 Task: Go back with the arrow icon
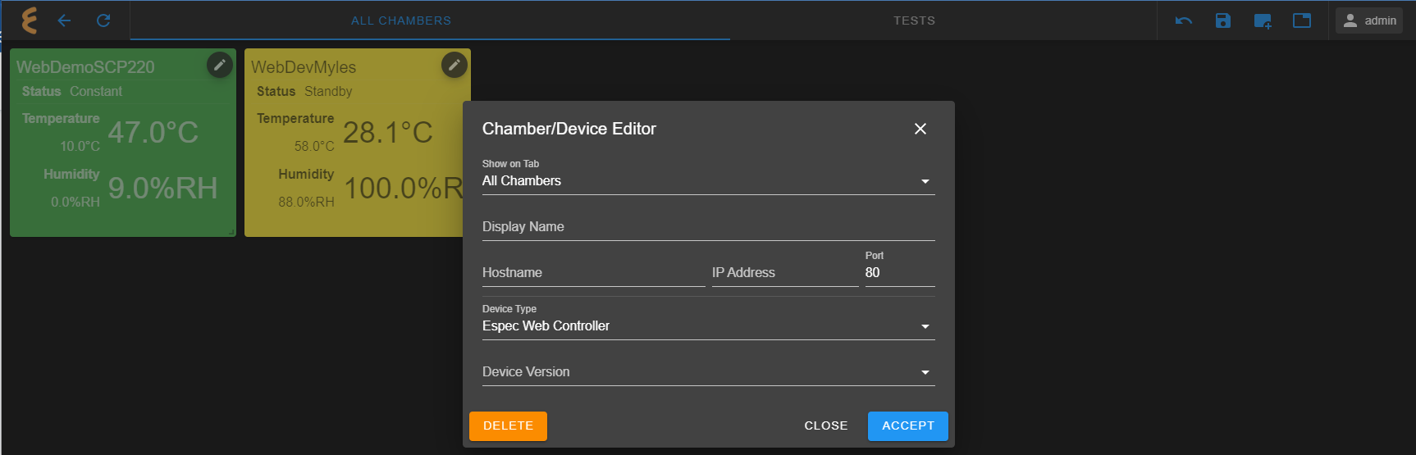pyautogui.click(x=64, y=20)
